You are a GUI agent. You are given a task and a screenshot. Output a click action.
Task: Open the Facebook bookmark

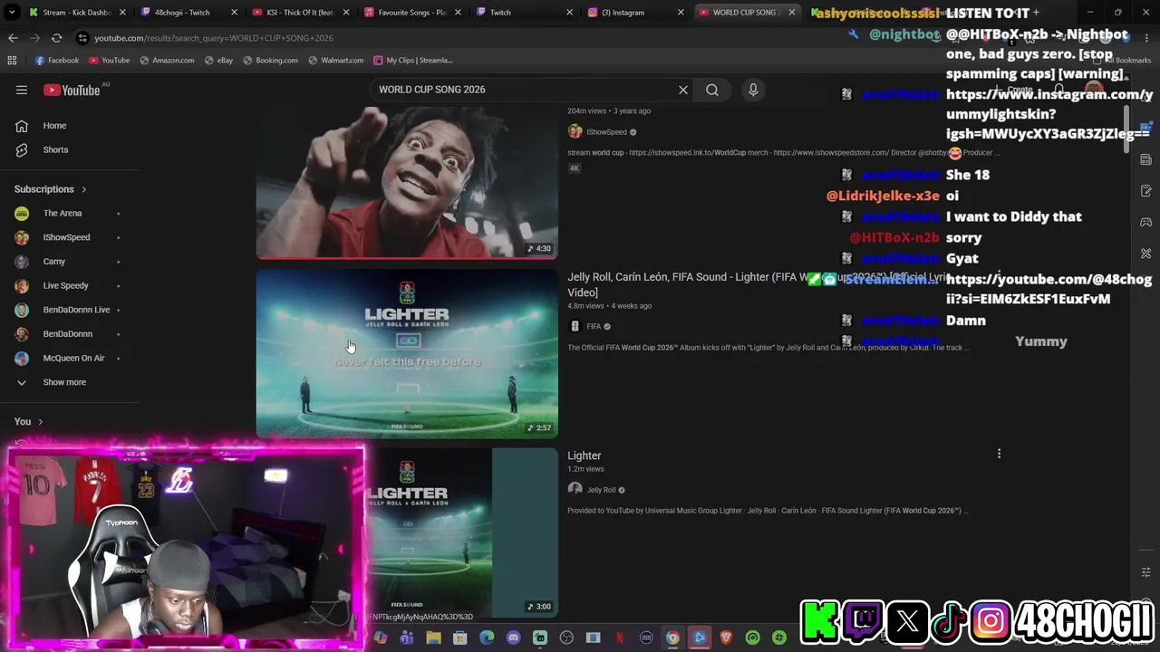pyautogui.click(x=57, y=60)
